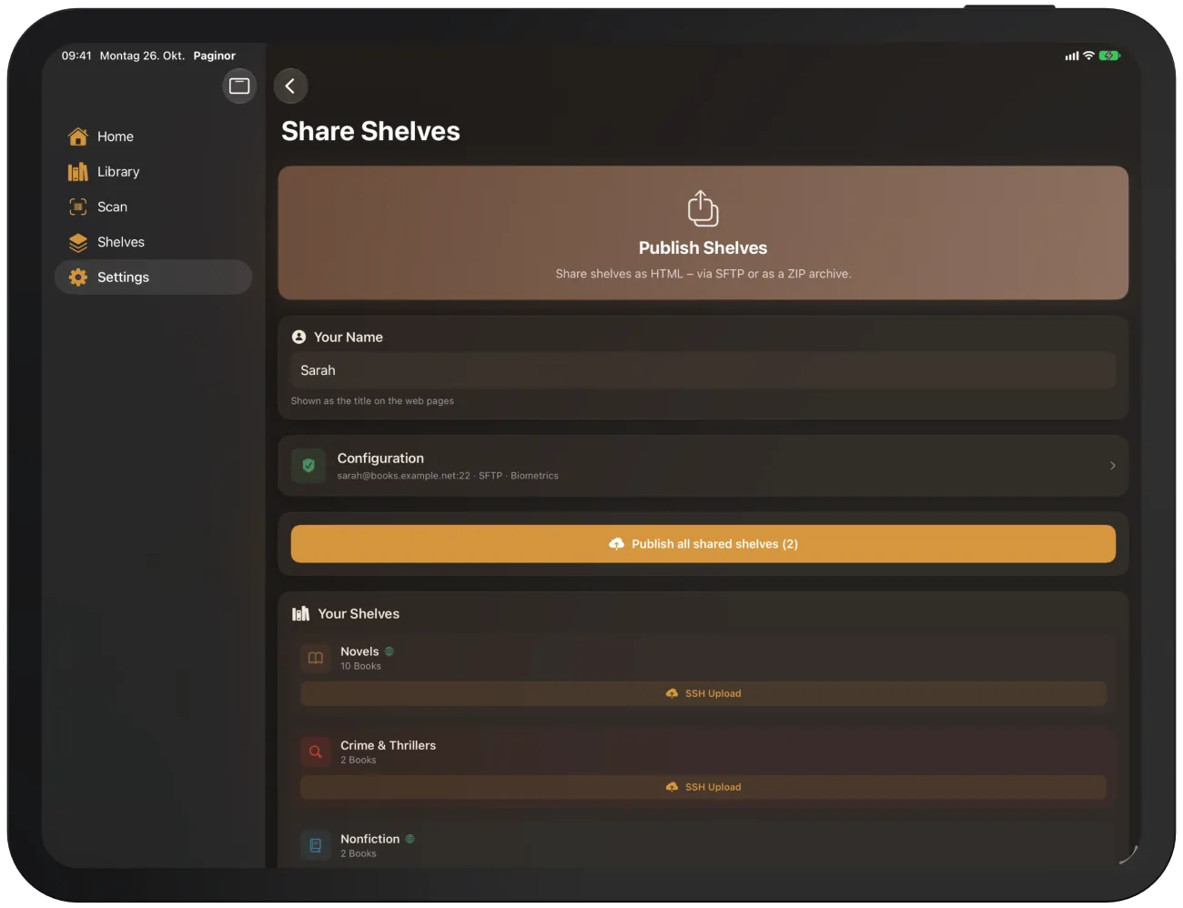The image size is (1183, 908).
Task: Click the cloud upload icon on Publish button
Action: click(616, 544)
